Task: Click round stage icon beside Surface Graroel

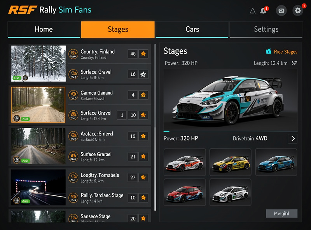Action: [x=73, y=157]
